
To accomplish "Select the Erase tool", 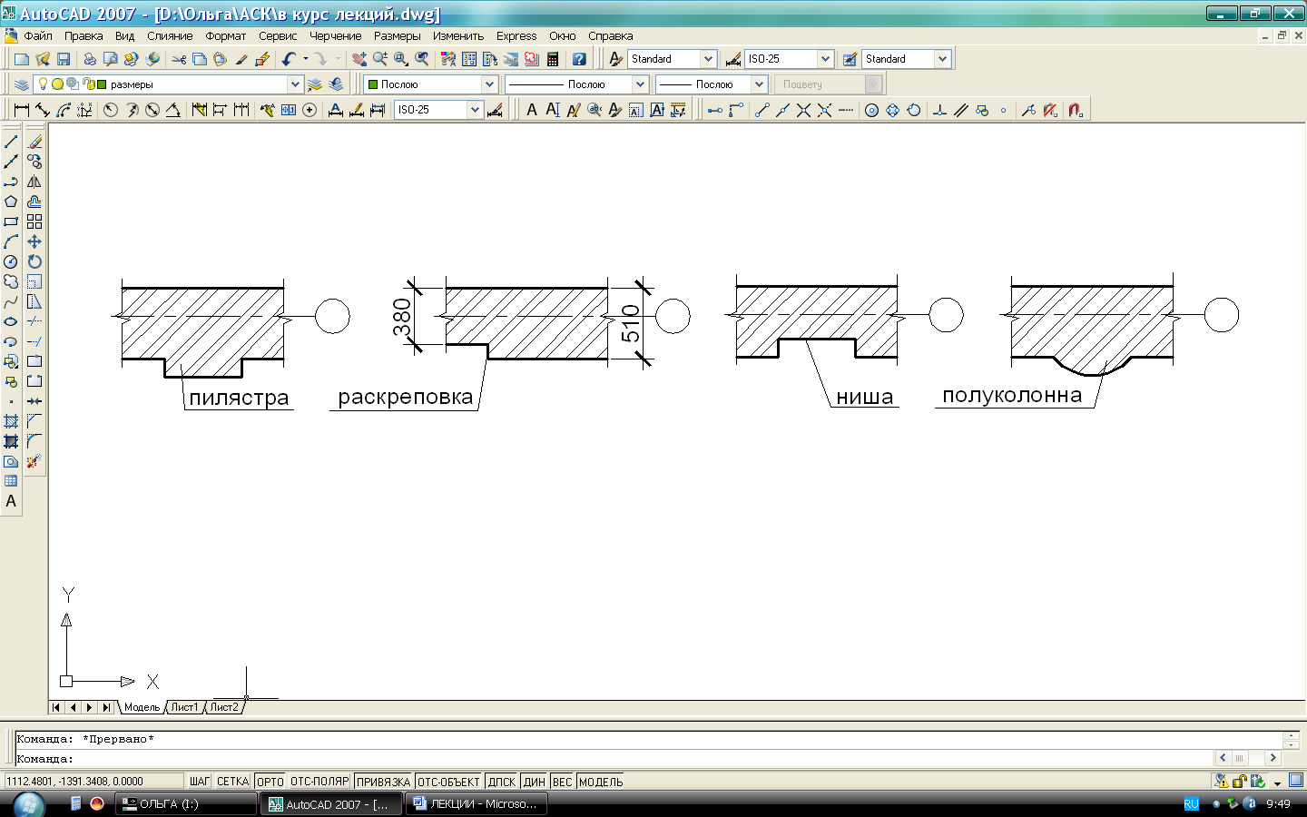I will tap(34, 142).
